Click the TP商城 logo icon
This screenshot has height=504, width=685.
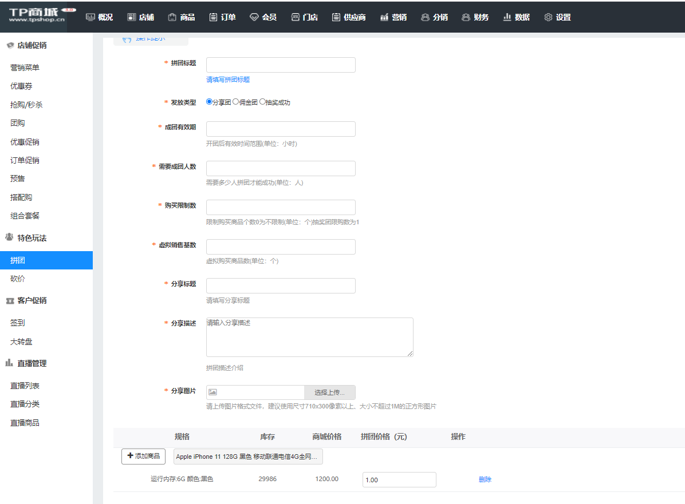click(37, 16)
